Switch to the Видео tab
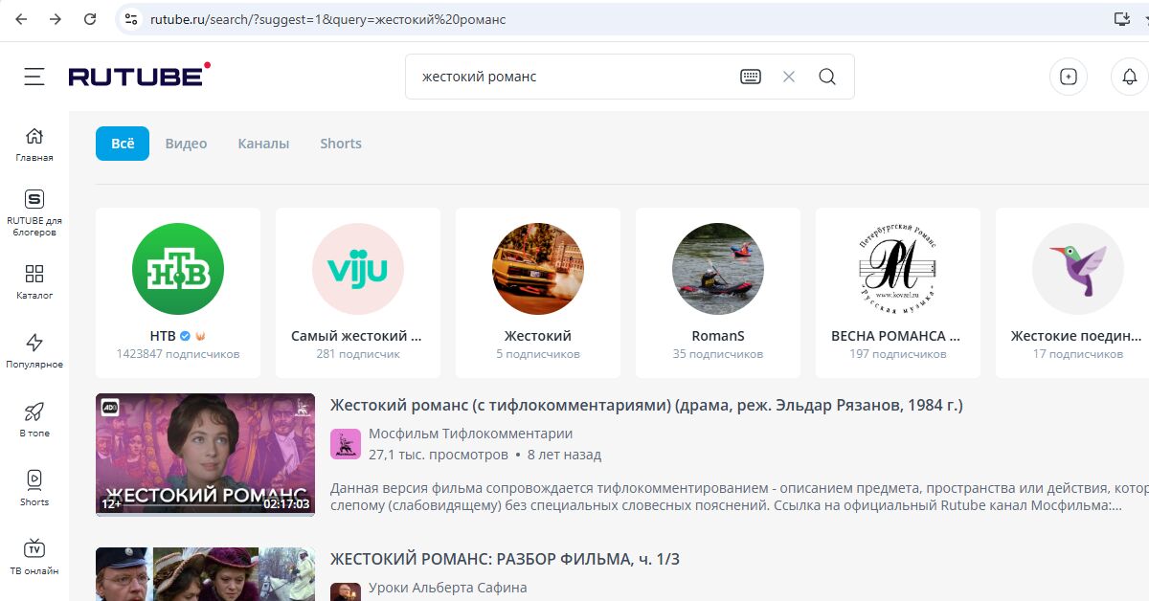 pos(186,144)
